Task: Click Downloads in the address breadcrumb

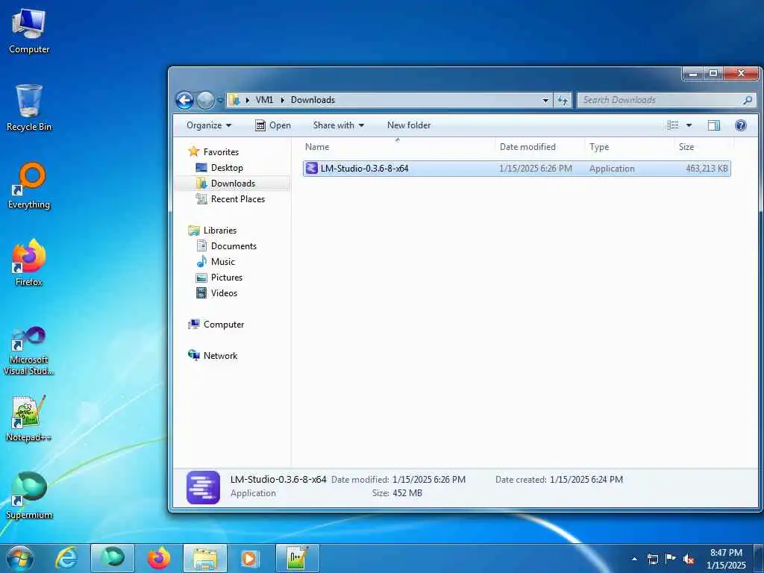Action: (x=313, y=100)
